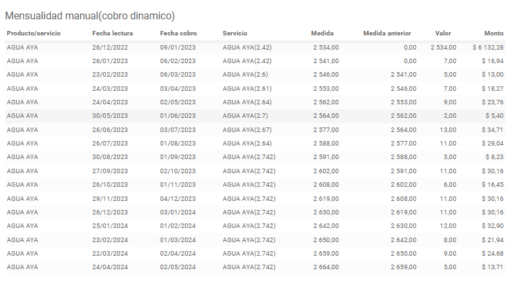Select the row with reading date 26/12/2022
The width and height of the screenshot is (528, 293).
255,48
